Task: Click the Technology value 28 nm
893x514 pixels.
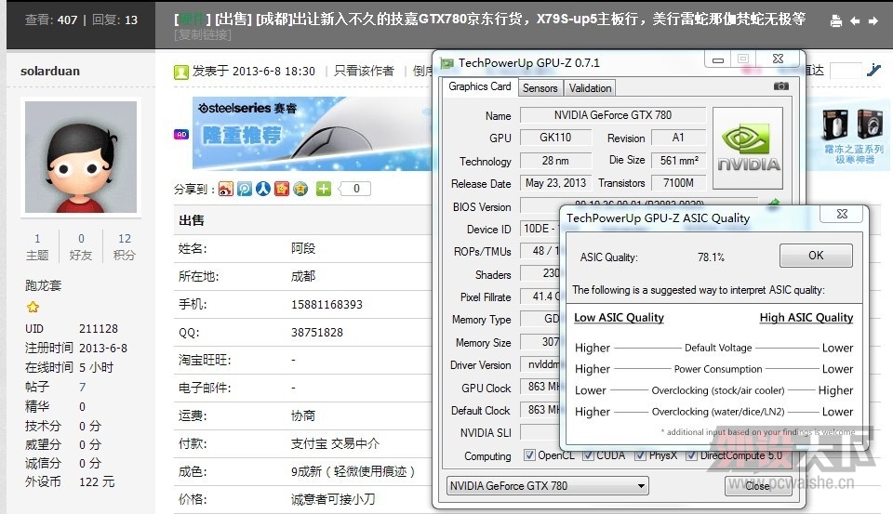Action: 555,161
